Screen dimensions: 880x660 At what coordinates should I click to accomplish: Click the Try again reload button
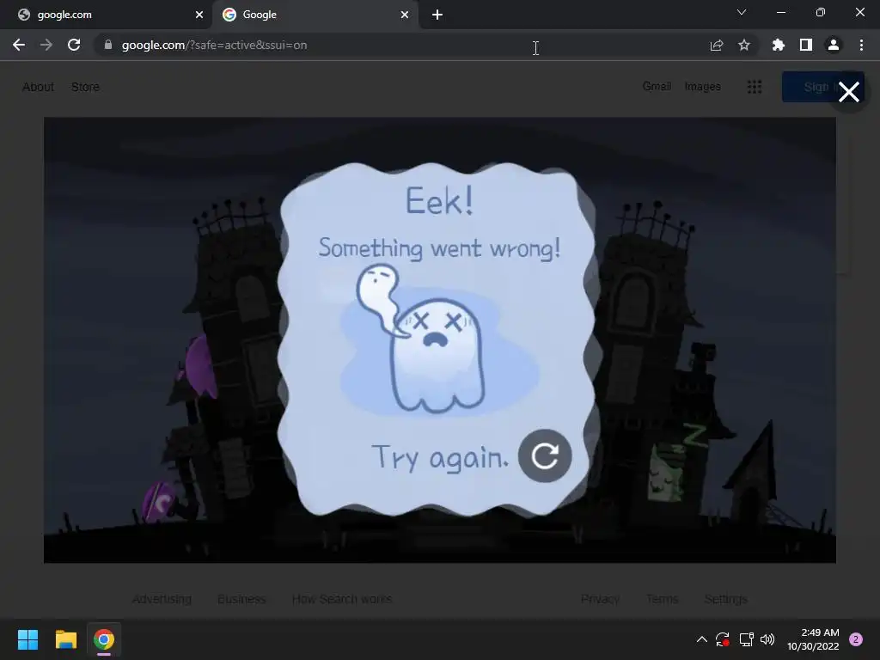coord(544,455)
